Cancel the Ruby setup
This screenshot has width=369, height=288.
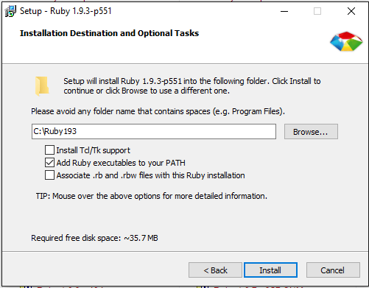(x=333, y=270)
